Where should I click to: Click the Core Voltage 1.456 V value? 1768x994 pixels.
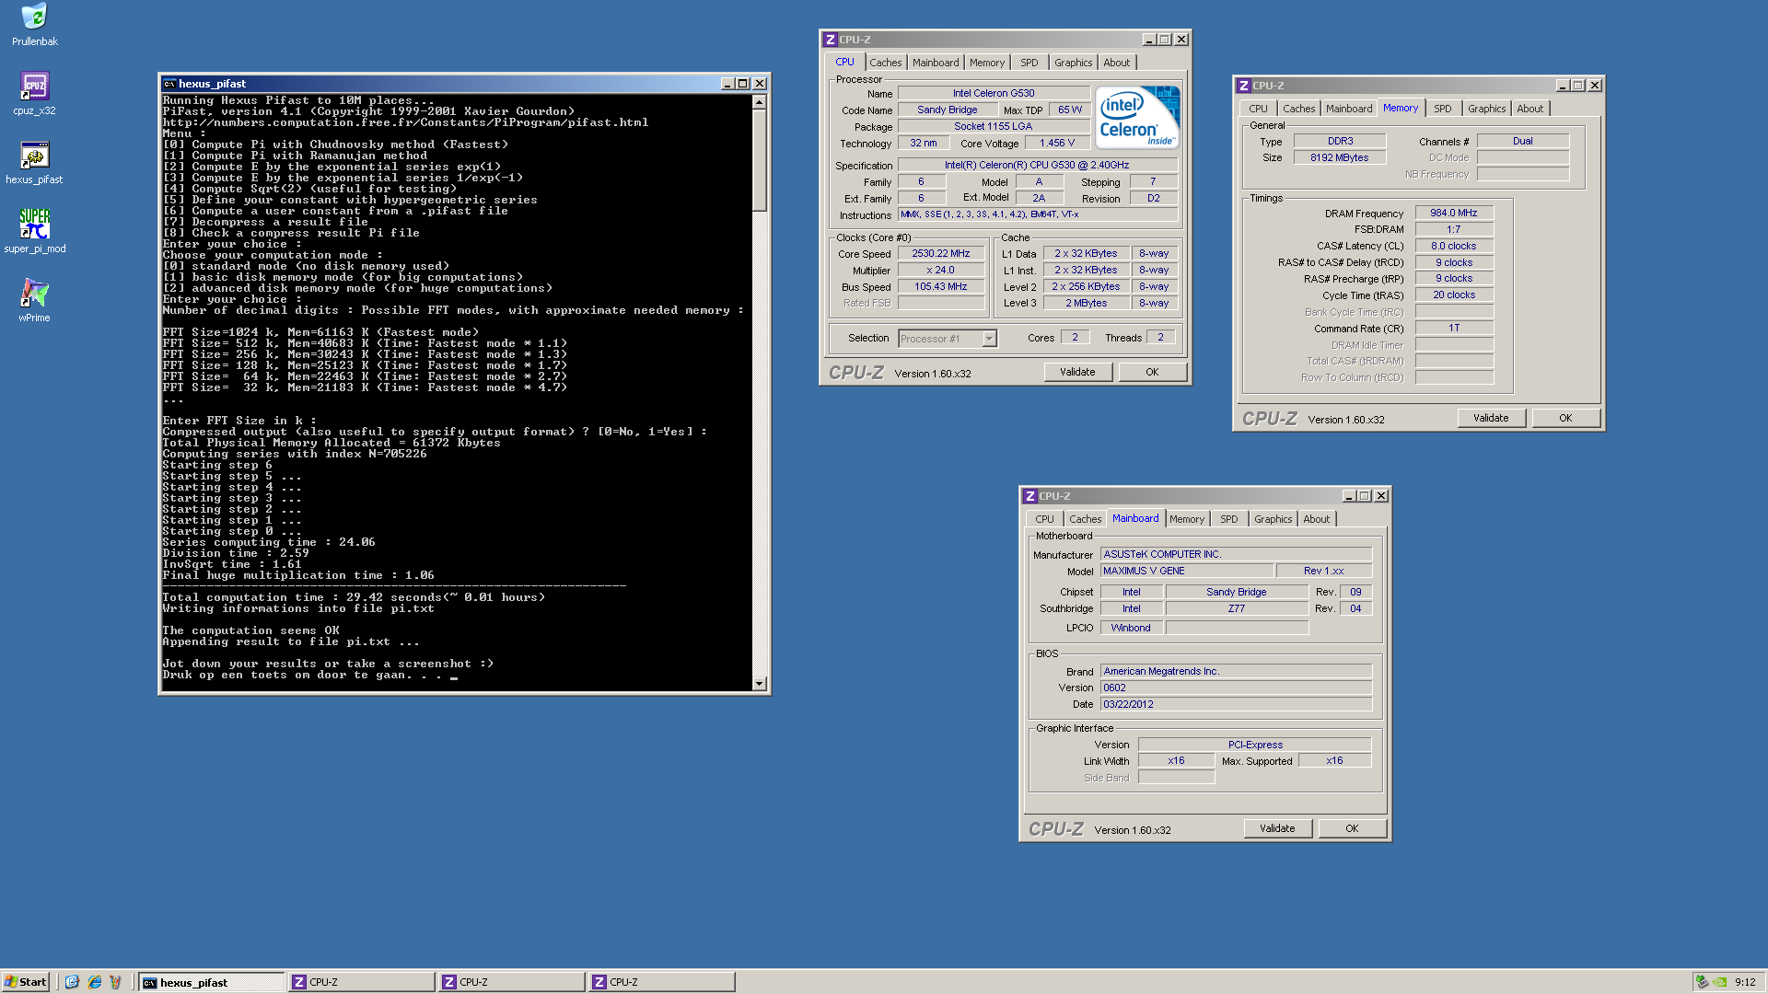point(1057,143)
